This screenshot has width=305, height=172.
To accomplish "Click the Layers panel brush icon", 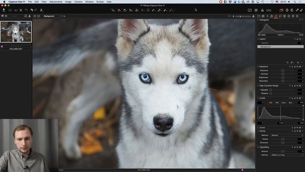I will tap(292, 63).
